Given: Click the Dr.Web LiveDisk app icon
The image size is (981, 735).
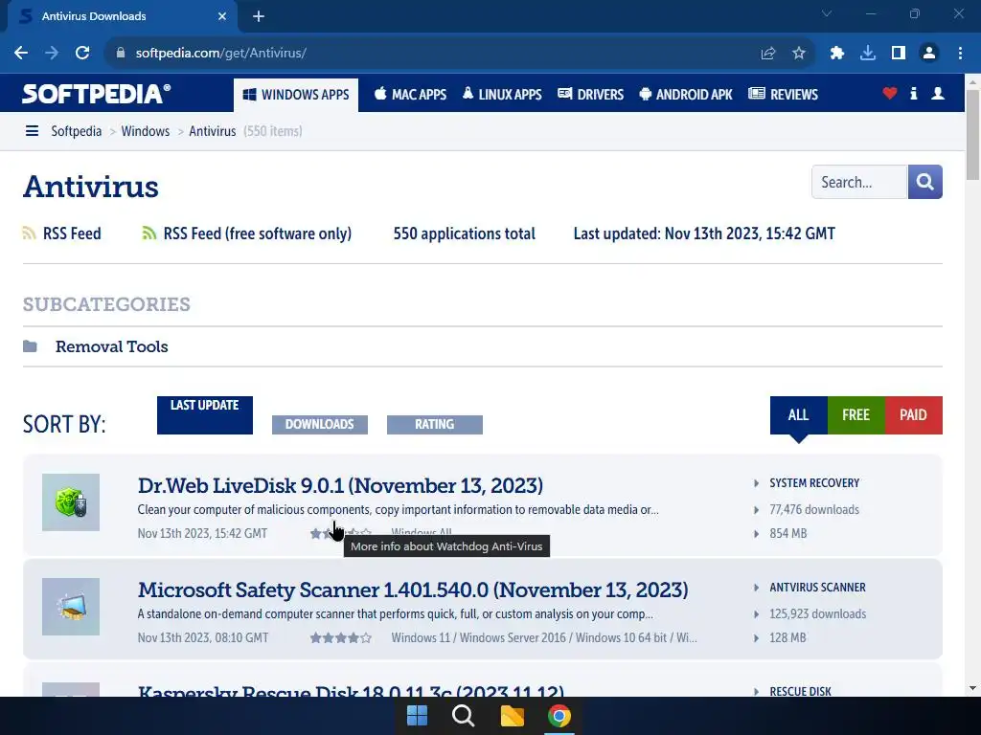Looking at the screenshot, I should (71, 502).
